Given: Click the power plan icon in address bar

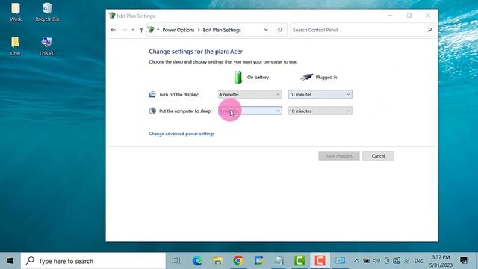Looking at the screenshot, I should (x=151, y=30).
